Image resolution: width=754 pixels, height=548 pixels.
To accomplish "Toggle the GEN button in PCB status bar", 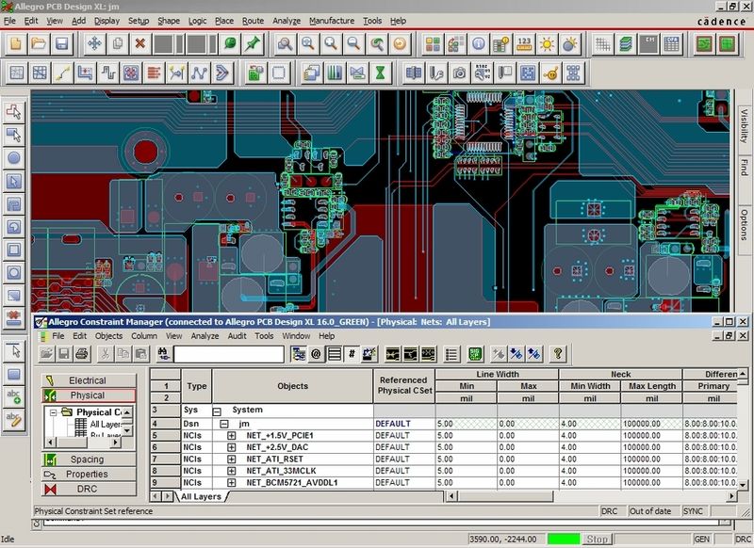I will [701, 539].
